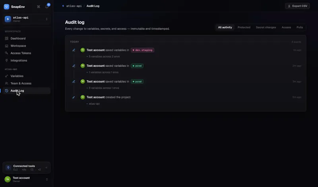Open the Connected tools arrow
Screen dimensions: 318x187
click(x=46, y=168)
